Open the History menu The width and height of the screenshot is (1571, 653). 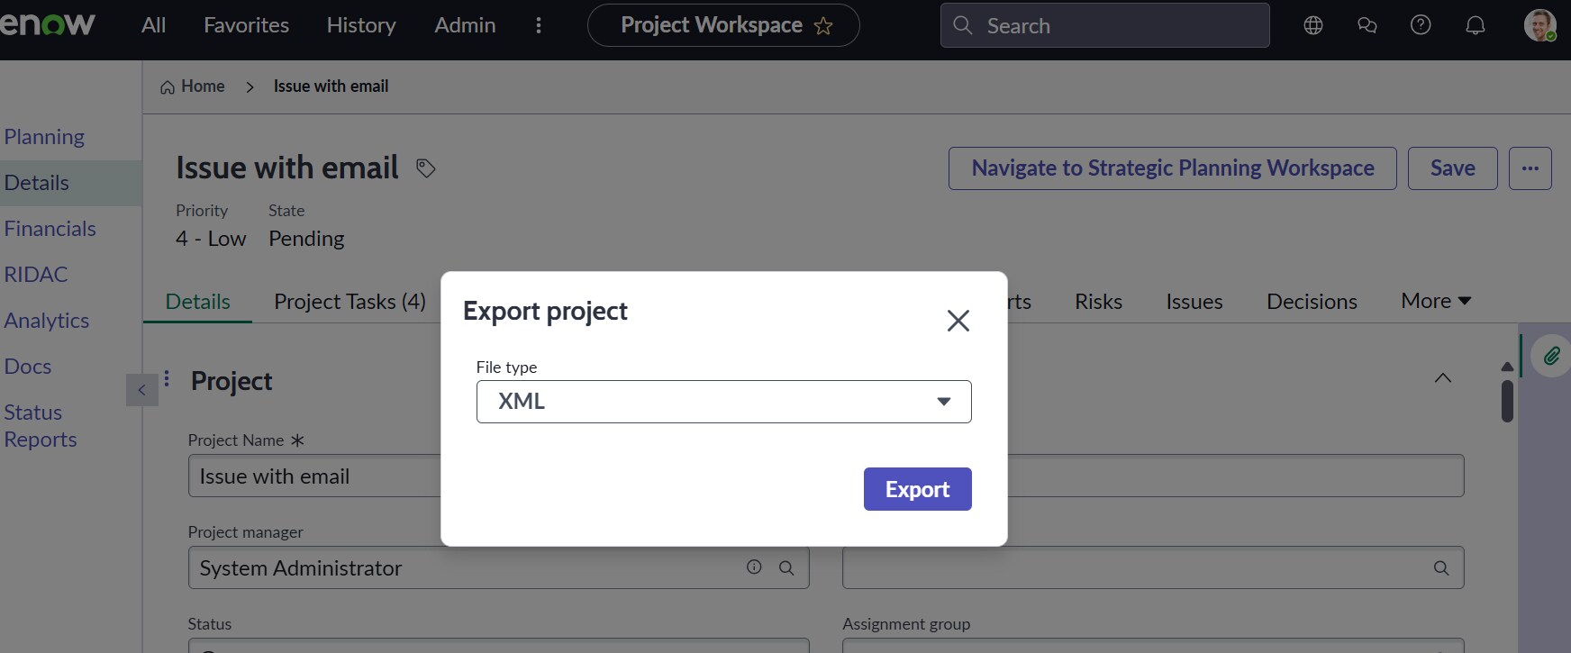[x=361, y=25]
